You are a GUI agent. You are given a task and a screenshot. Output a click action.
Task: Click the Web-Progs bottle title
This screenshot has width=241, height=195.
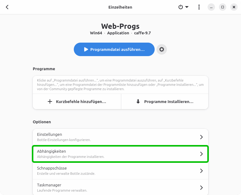click(120, 26)
